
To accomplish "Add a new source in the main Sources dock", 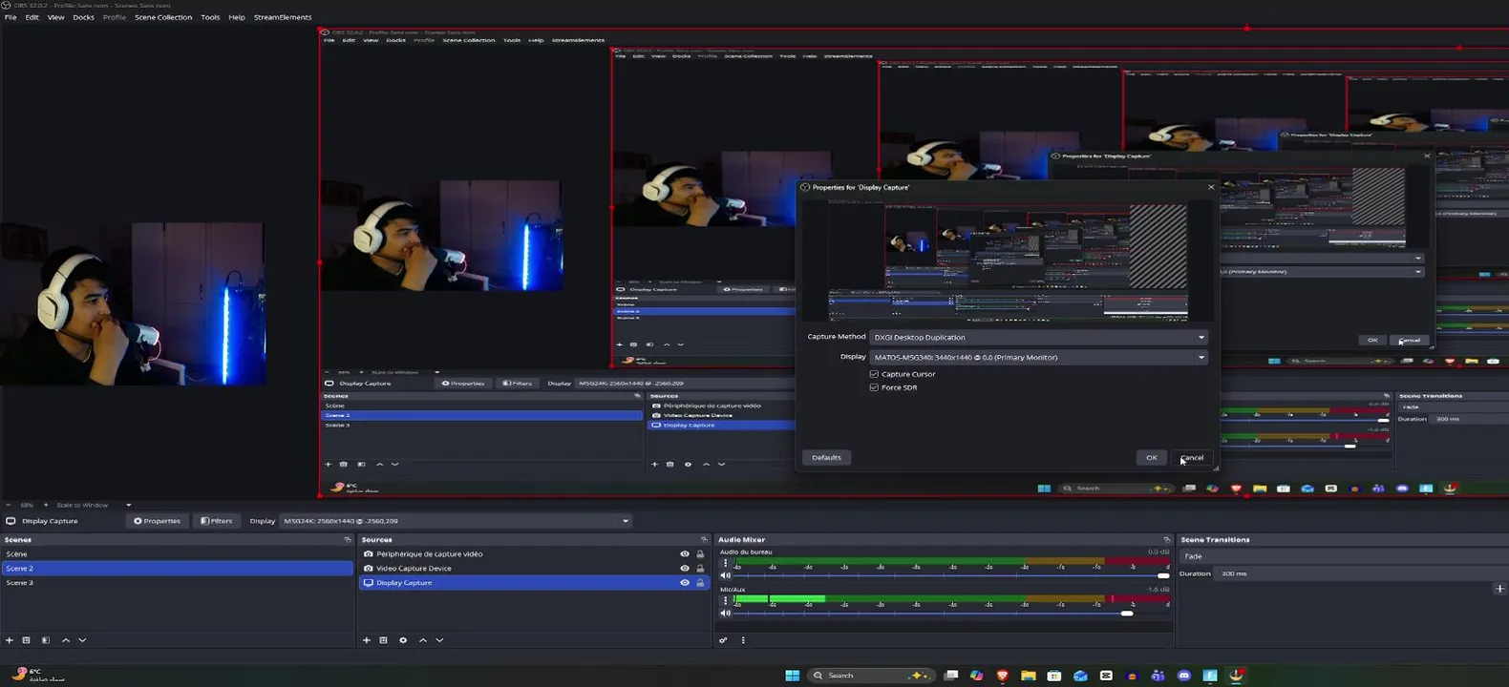I will [367, 640].
